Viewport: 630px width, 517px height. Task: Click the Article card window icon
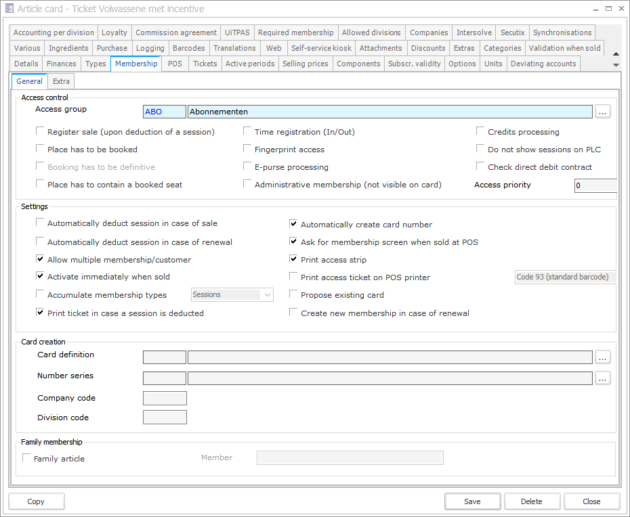(x=9, y=9)
